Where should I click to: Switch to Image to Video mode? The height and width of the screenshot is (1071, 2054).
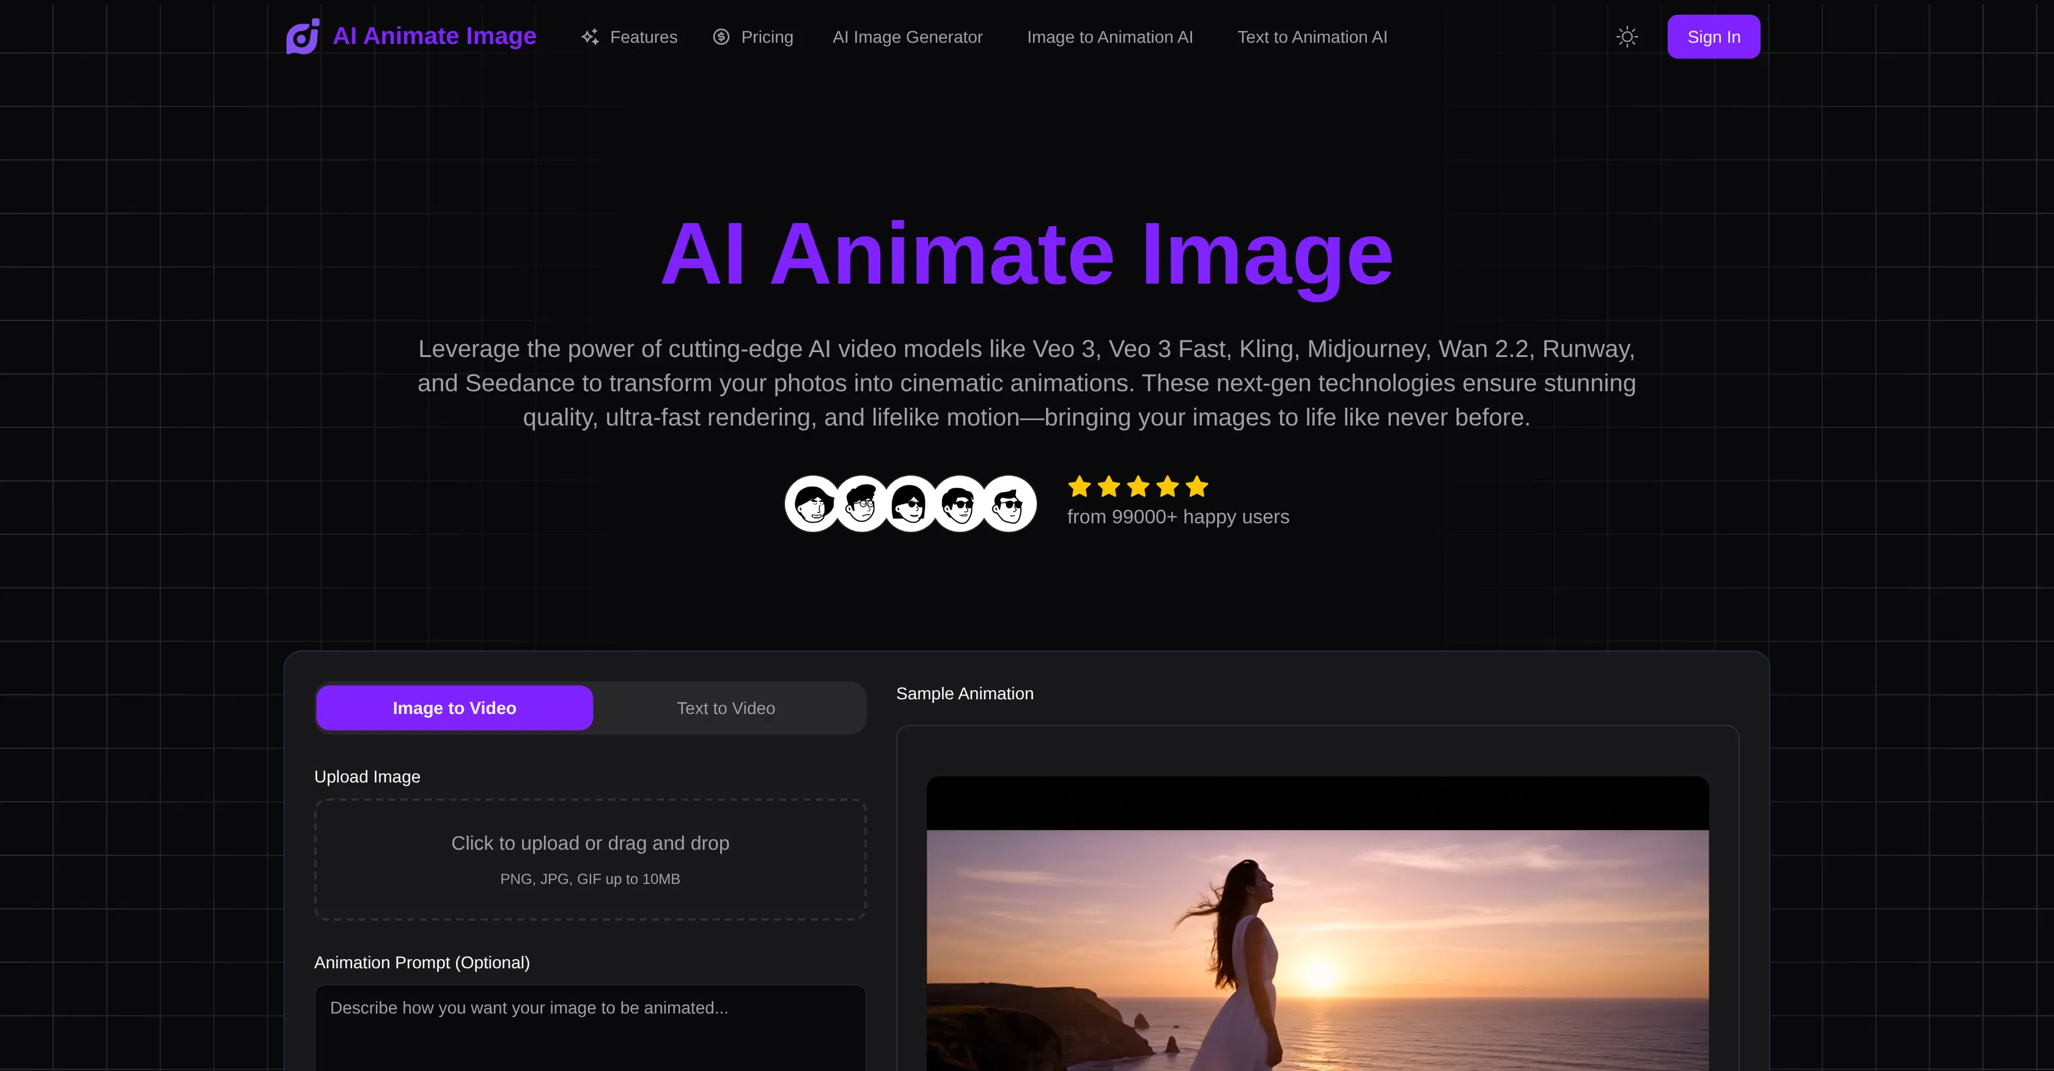click(454, 707)
